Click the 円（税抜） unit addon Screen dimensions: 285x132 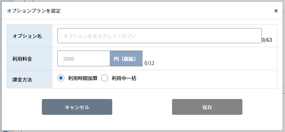tap(126, 59)
